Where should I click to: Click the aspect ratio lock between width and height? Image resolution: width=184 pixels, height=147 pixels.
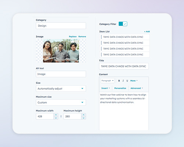click(61, 116)
